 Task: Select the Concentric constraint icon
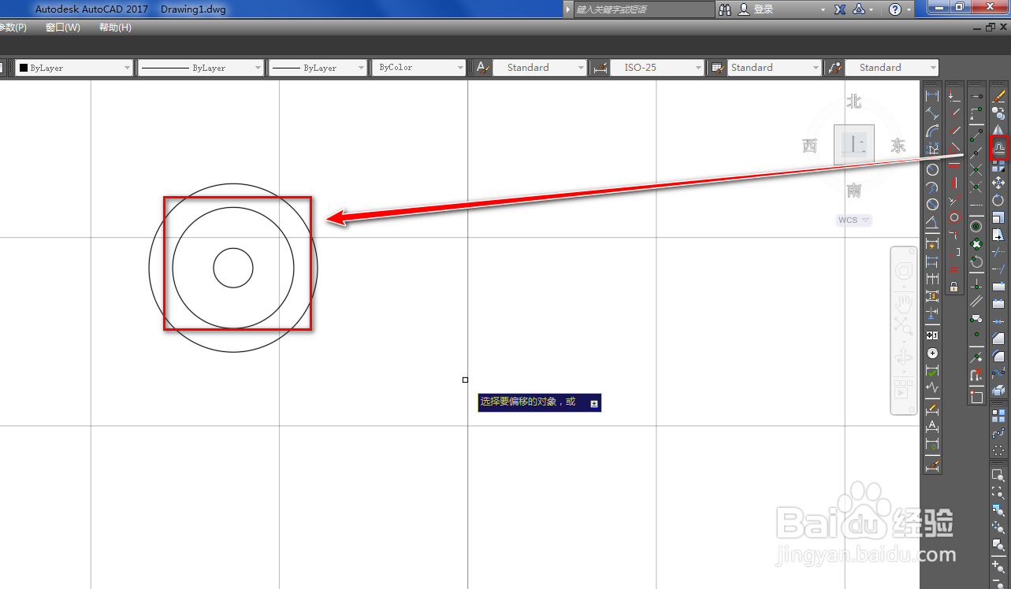coord(953,217)
